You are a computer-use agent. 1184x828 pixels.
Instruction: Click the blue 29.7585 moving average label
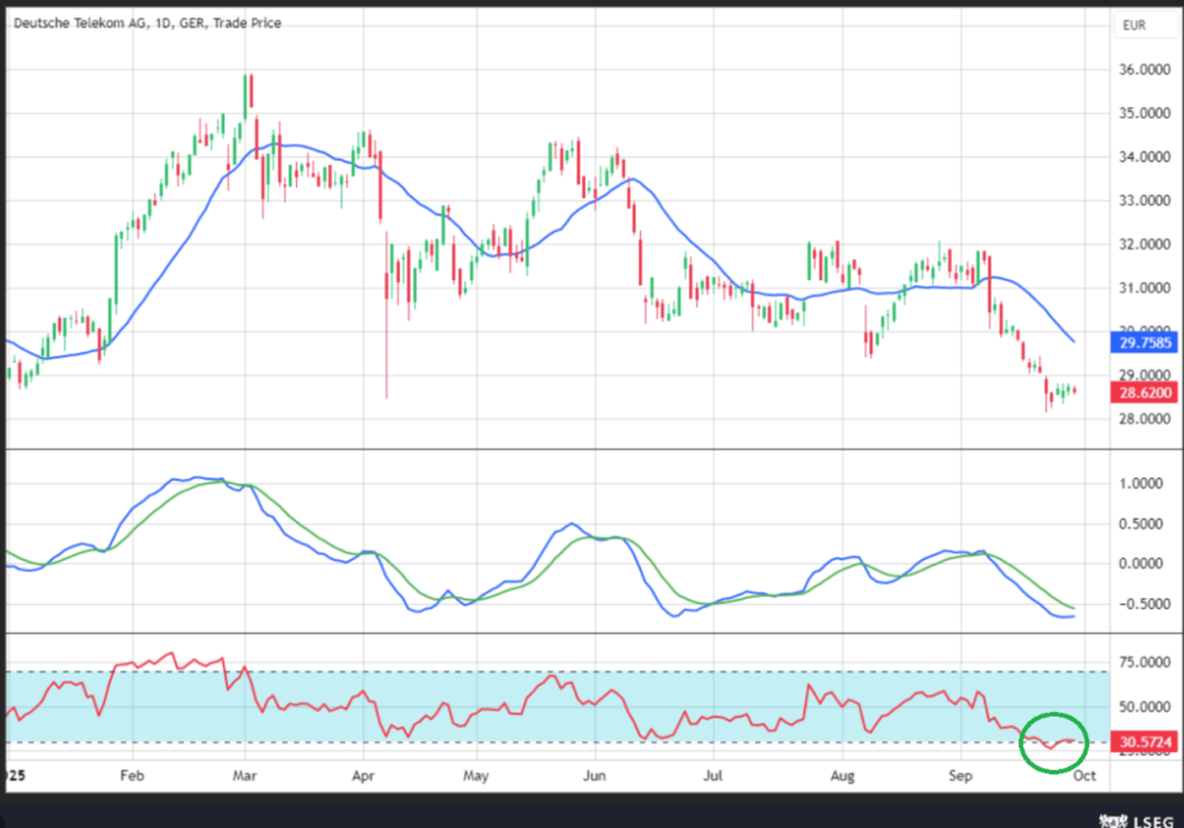pos(1144,343)
